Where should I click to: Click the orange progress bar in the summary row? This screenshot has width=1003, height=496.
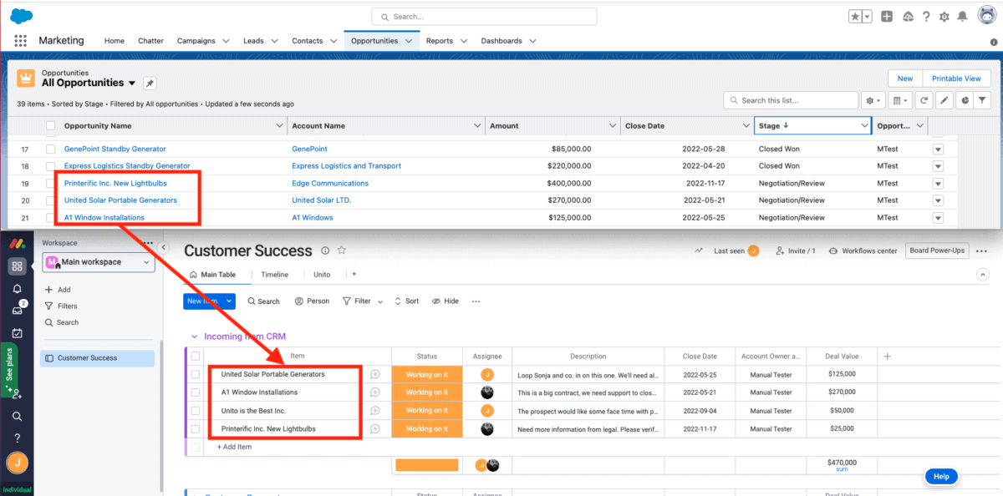coord(427,464)
